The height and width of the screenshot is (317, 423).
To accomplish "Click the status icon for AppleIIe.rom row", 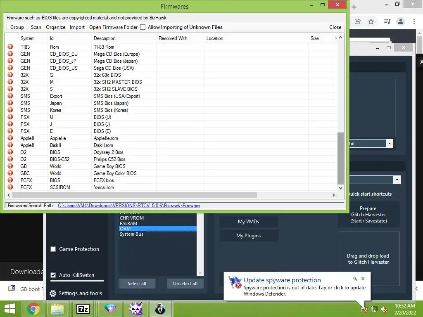I will [x=10, y=138].
